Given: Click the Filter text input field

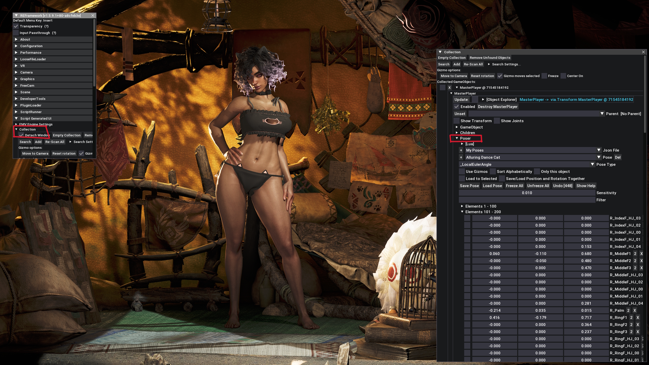Looking at the screenshot, I should click(x=527, y=200).
